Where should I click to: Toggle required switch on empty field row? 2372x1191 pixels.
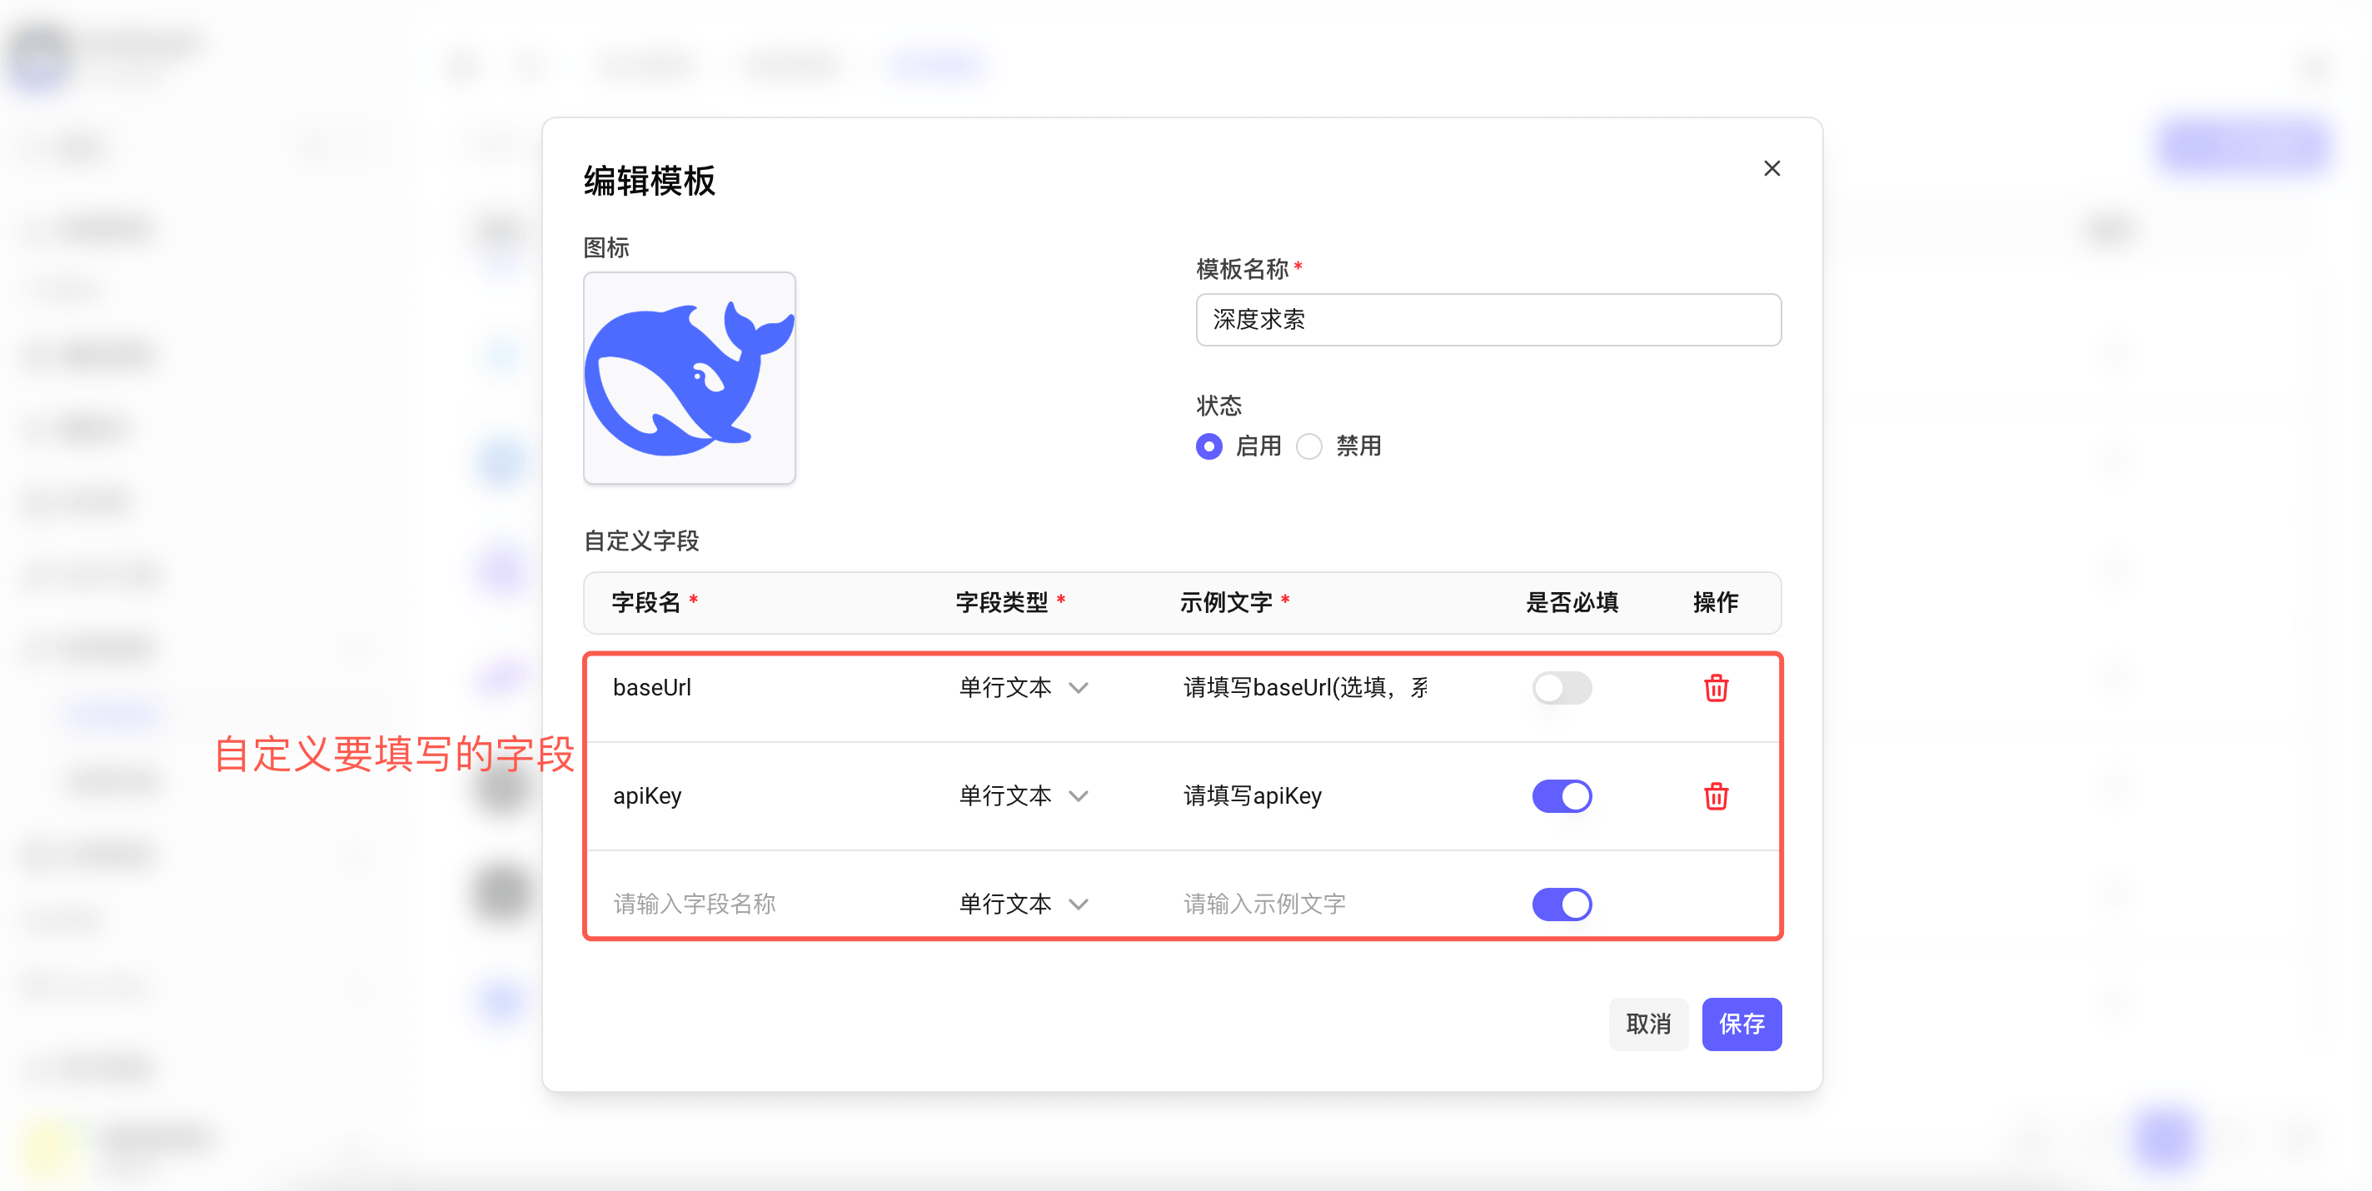1561,904
